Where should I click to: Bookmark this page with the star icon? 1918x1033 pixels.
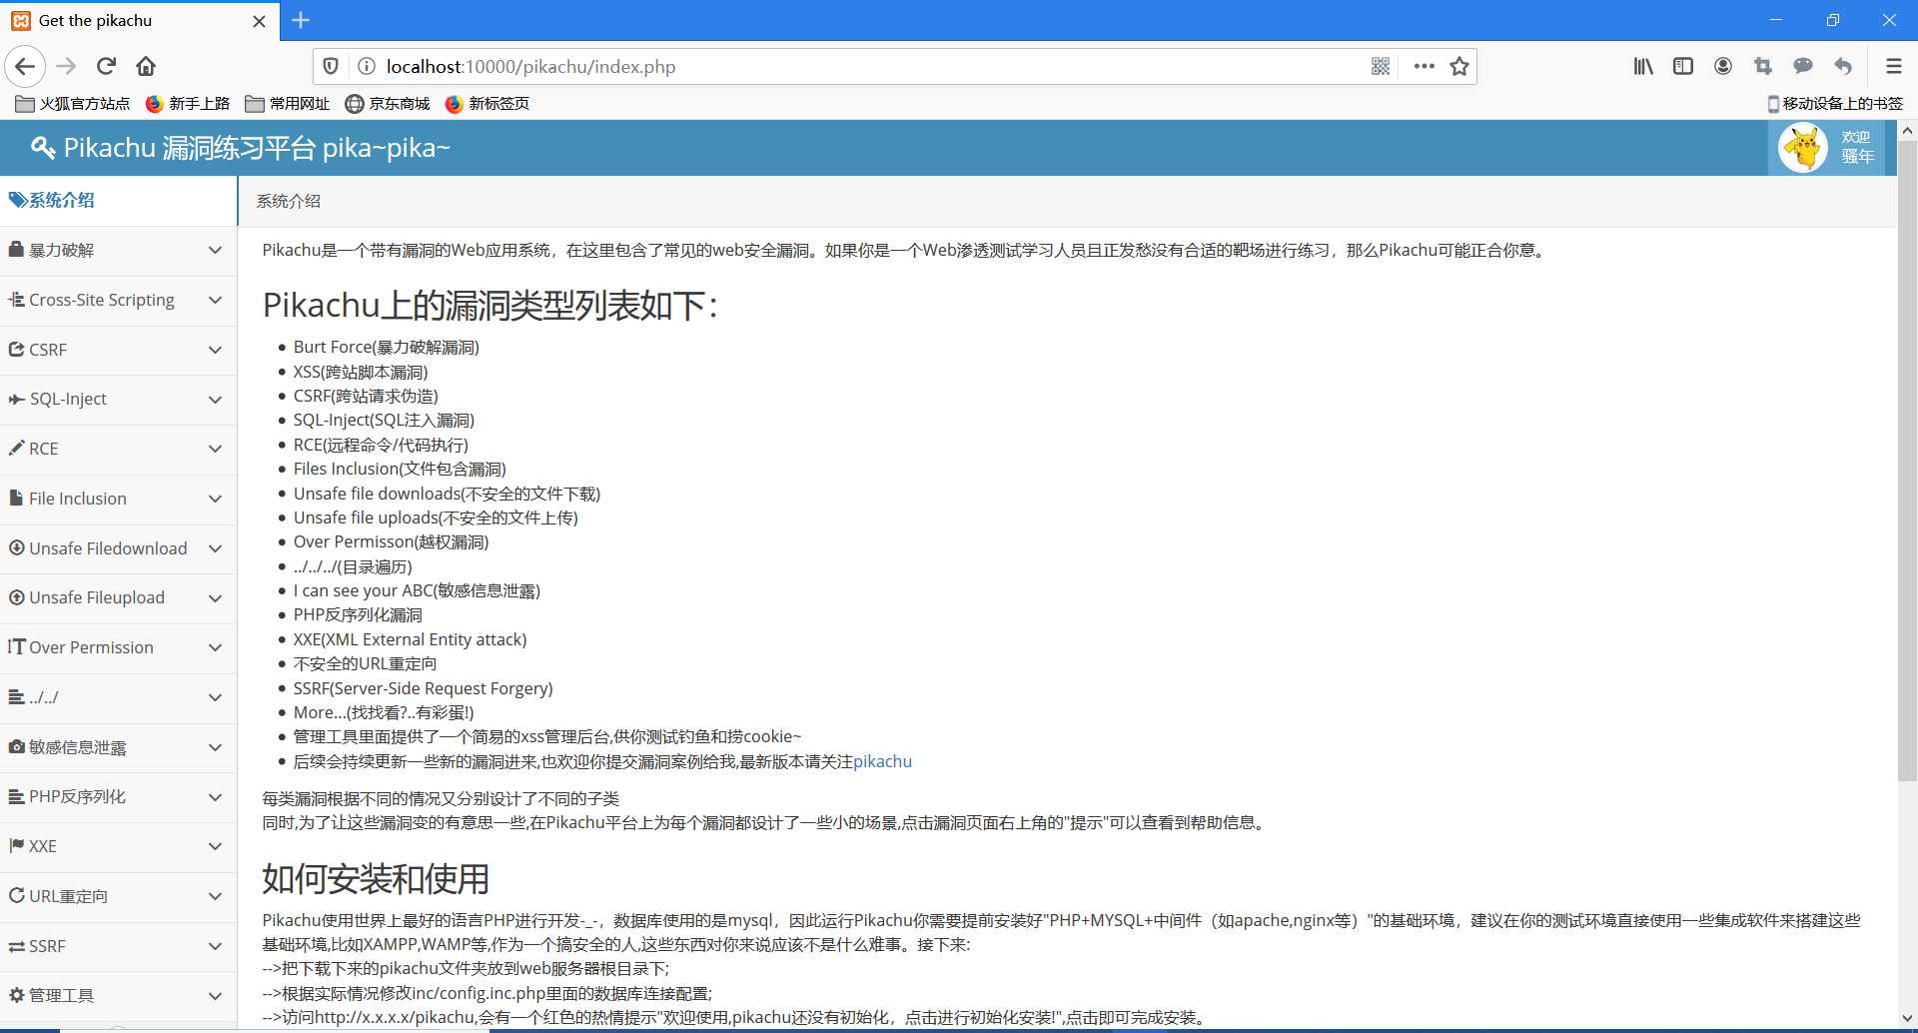(1459, 66)
